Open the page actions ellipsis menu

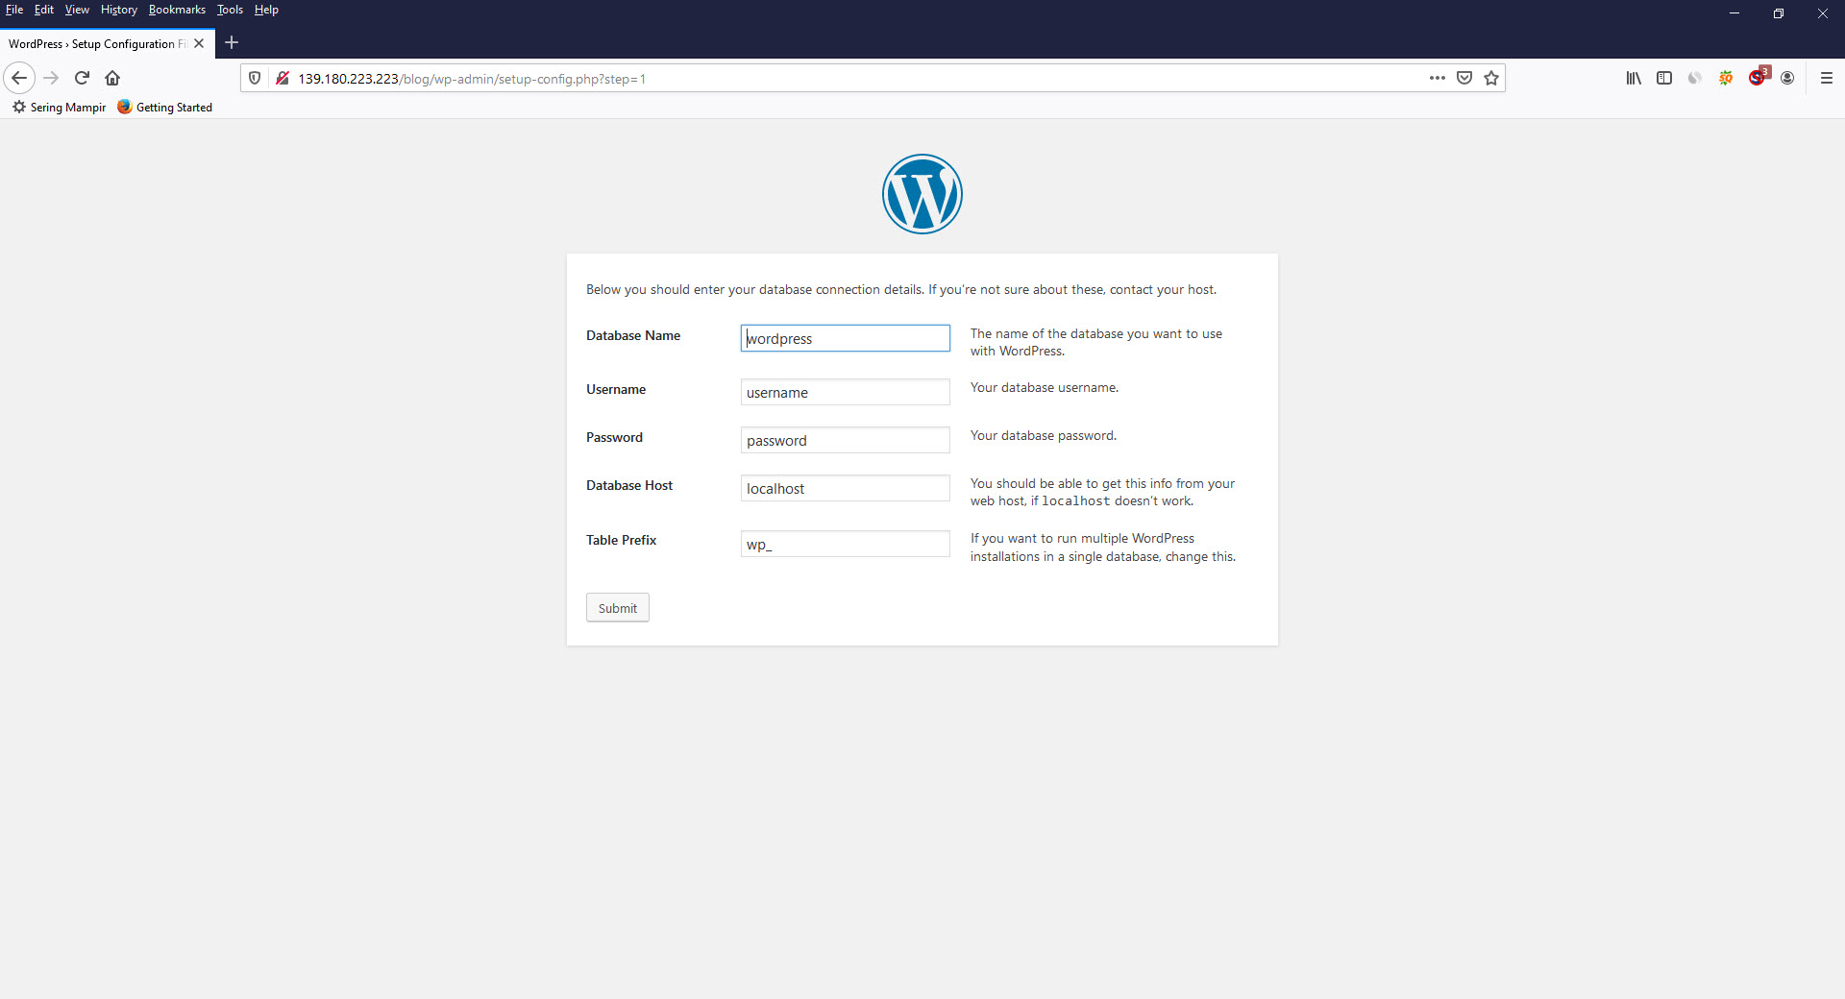point(1437,78)
